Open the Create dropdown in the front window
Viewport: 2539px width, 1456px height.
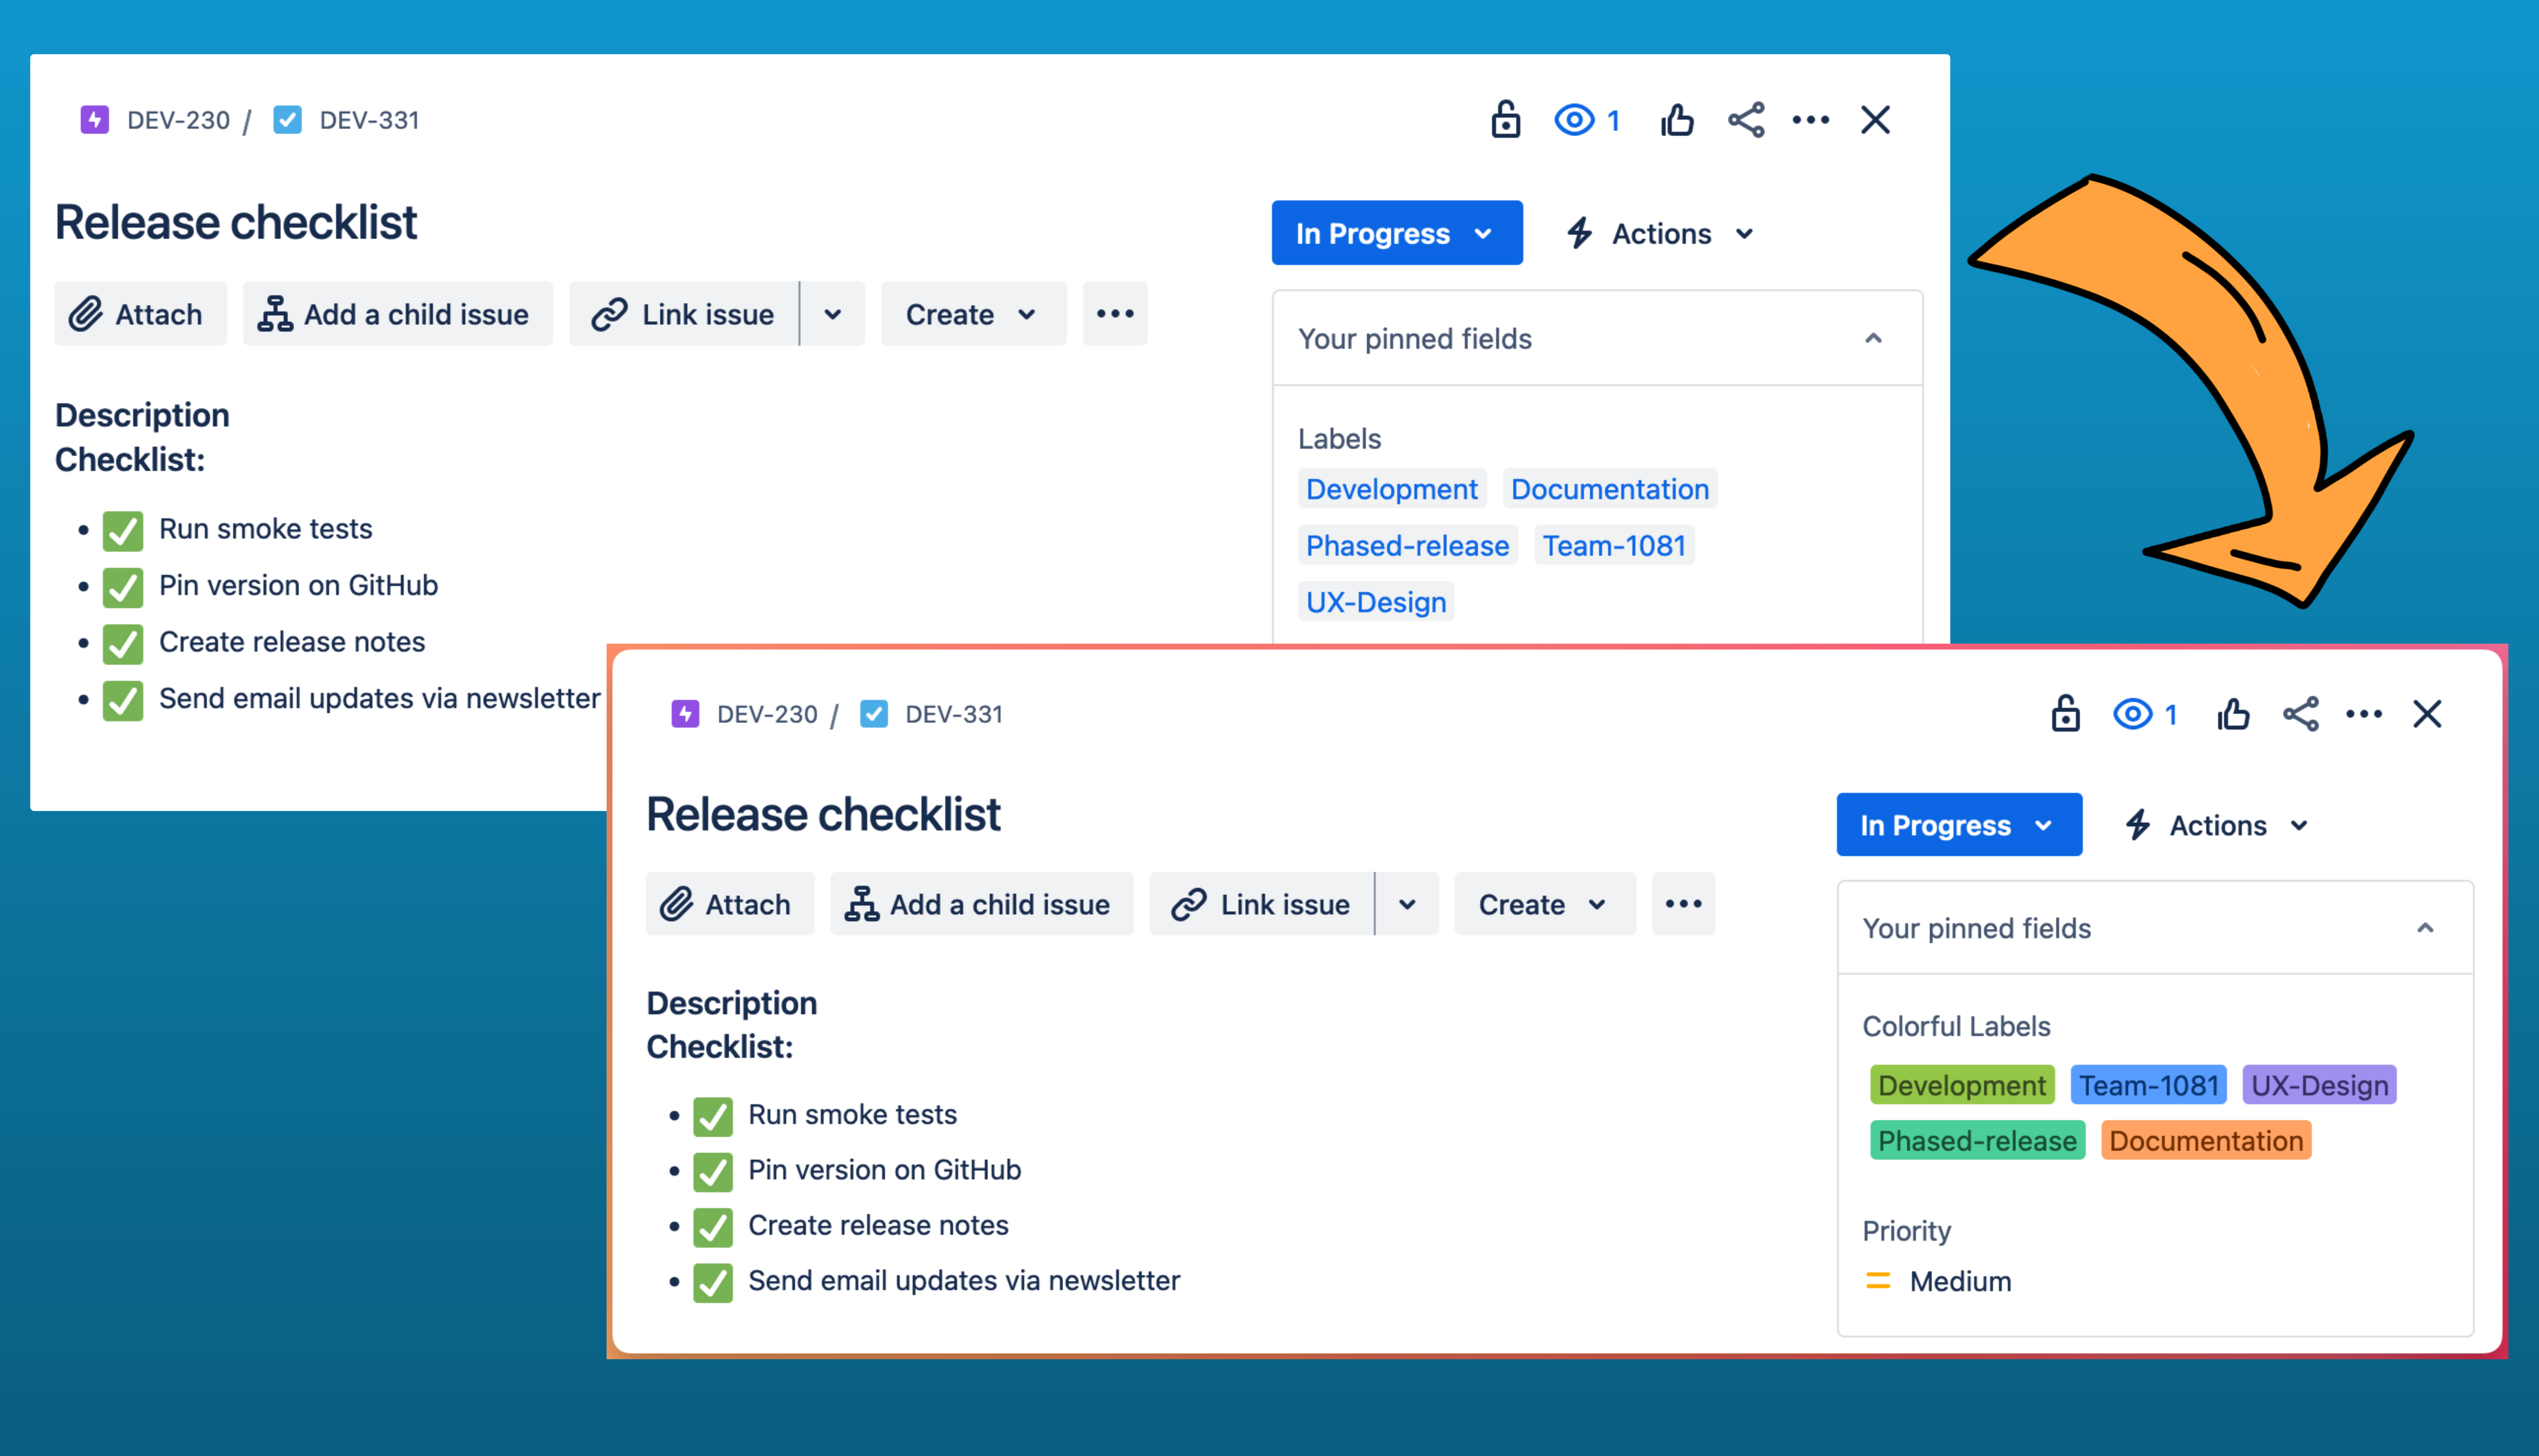pyautogui.click(x=1545, y=904)
